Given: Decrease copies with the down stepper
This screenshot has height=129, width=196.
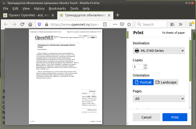Looking at the screenshot, I should [145, 68].
